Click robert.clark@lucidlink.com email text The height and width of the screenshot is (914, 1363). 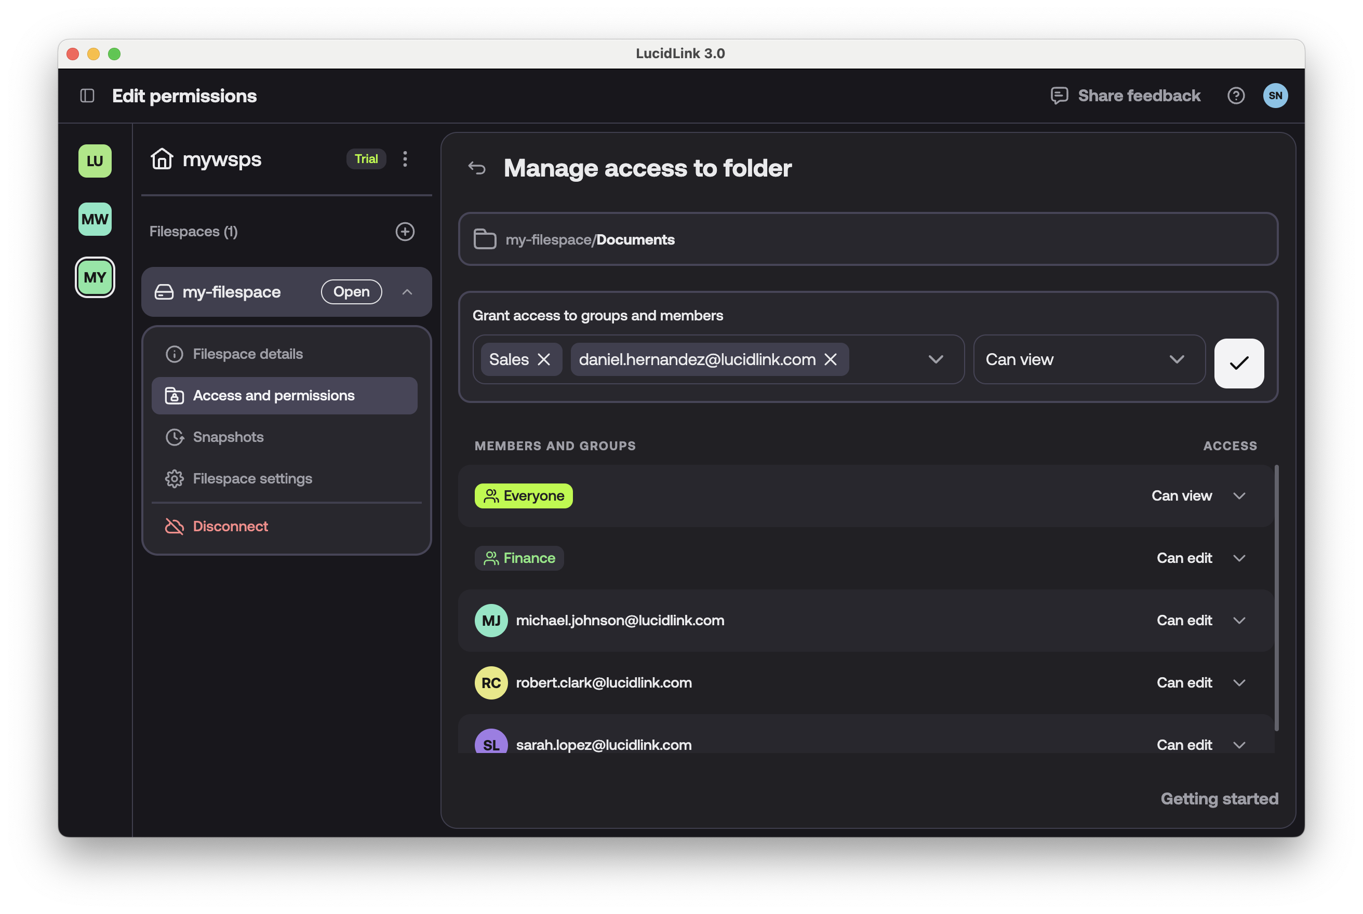click(604, 683)
